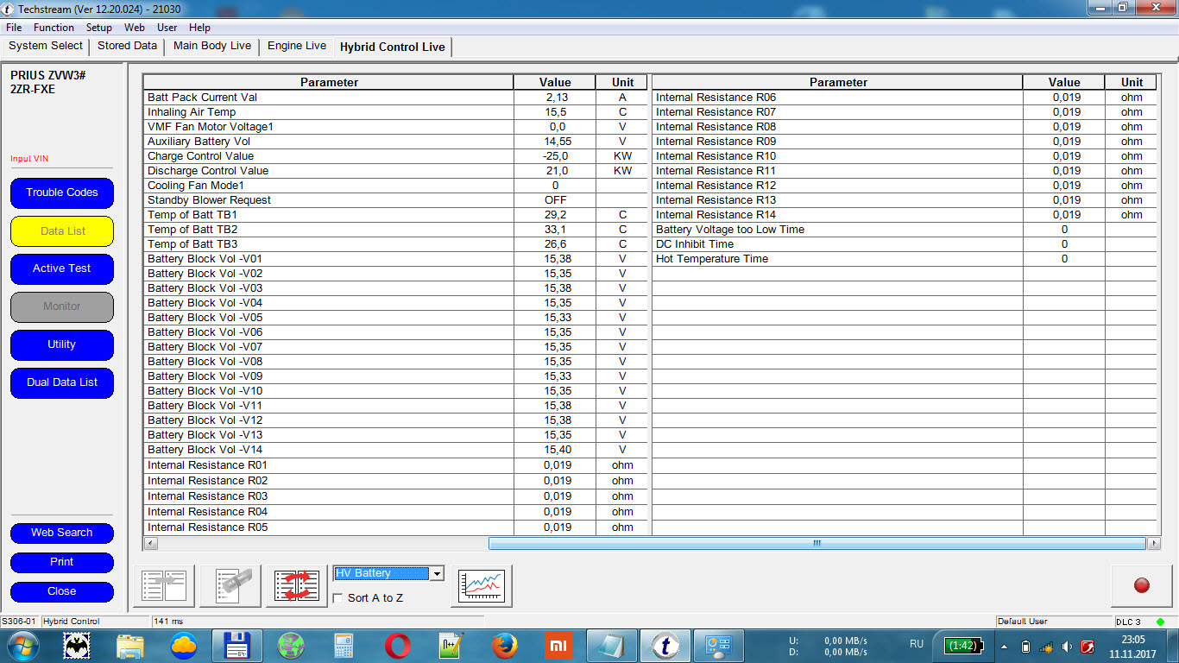The height and width of the screenshot is (663, 1179).
Task: Select the Hybrid Control Live tab
Action: point(393,47)
